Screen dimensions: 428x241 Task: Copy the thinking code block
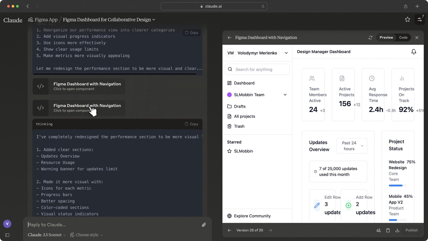point(192,124)
